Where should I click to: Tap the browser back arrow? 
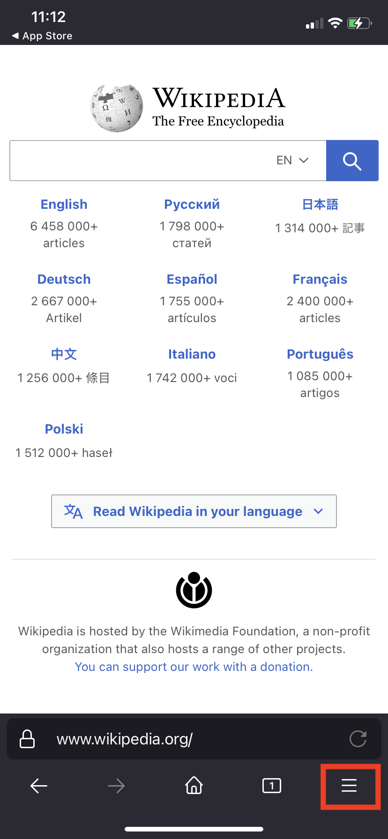pos(39,785)
